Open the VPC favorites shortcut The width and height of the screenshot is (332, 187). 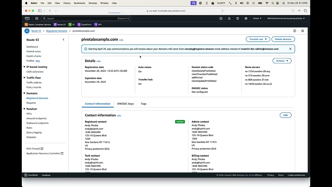point(98,24)
